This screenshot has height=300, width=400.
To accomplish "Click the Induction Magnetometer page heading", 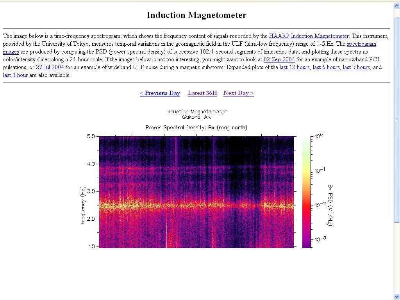I will point(197,15).
